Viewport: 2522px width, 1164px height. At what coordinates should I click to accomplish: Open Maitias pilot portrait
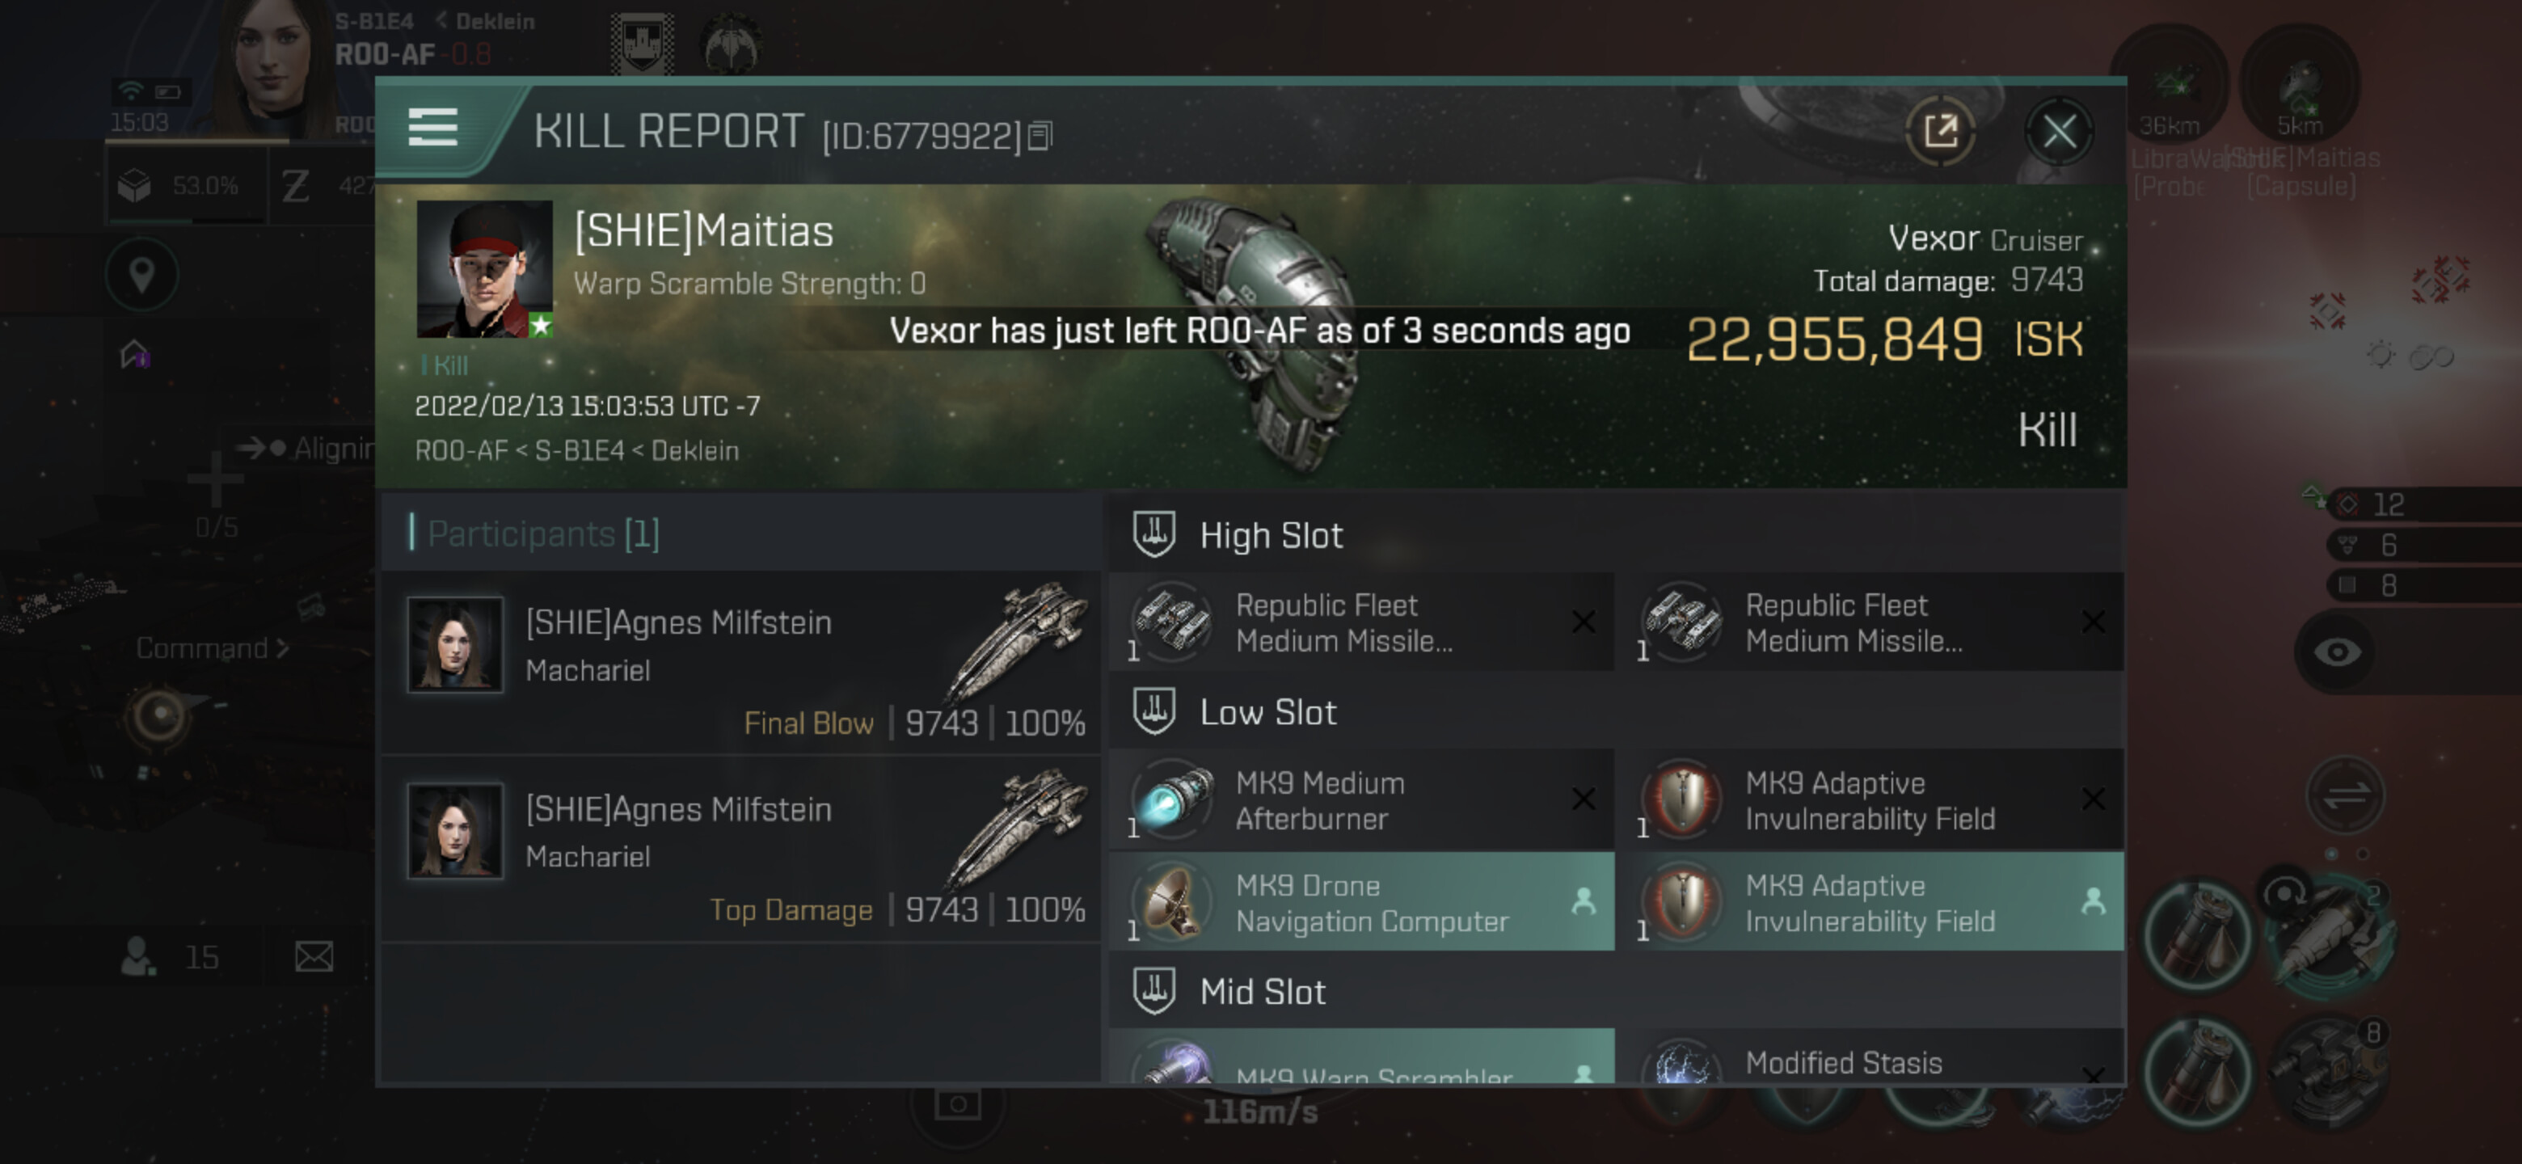[x=485, y=269]
